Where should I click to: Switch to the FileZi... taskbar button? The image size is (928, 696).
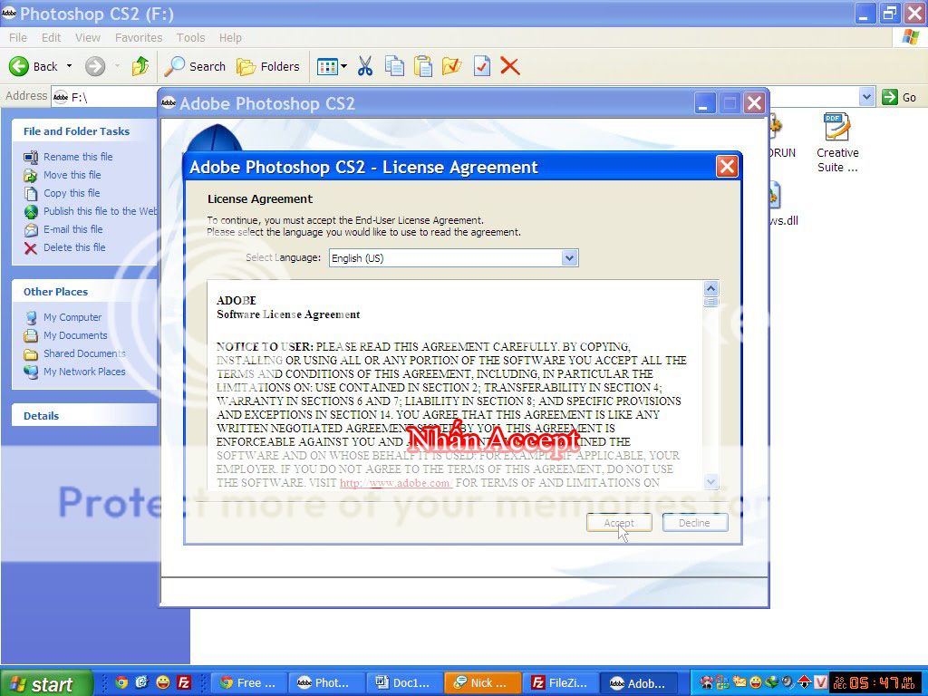(560, 683)
